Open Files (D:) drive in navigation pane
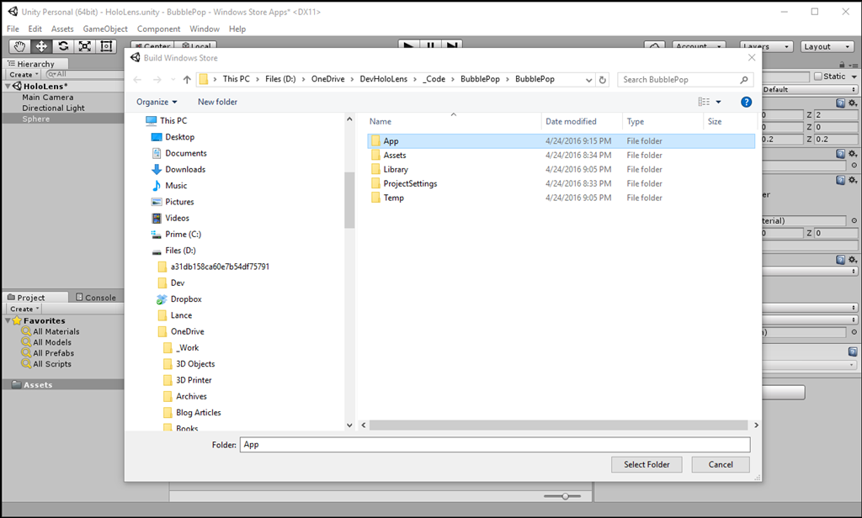Screen dimensions: 862x518 (180, 251)
